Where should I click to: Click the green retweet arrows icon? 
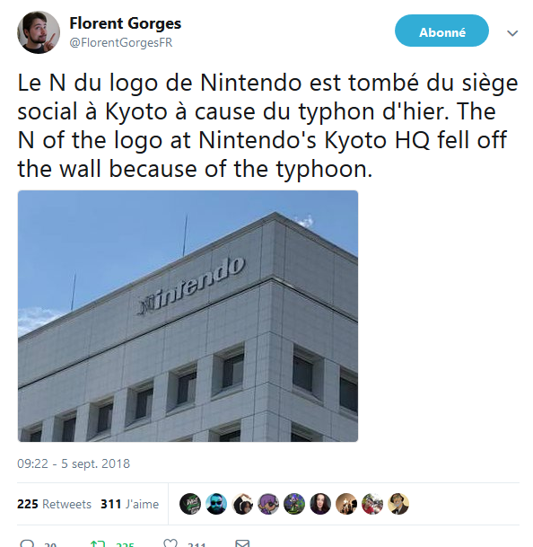click(97, 543)
